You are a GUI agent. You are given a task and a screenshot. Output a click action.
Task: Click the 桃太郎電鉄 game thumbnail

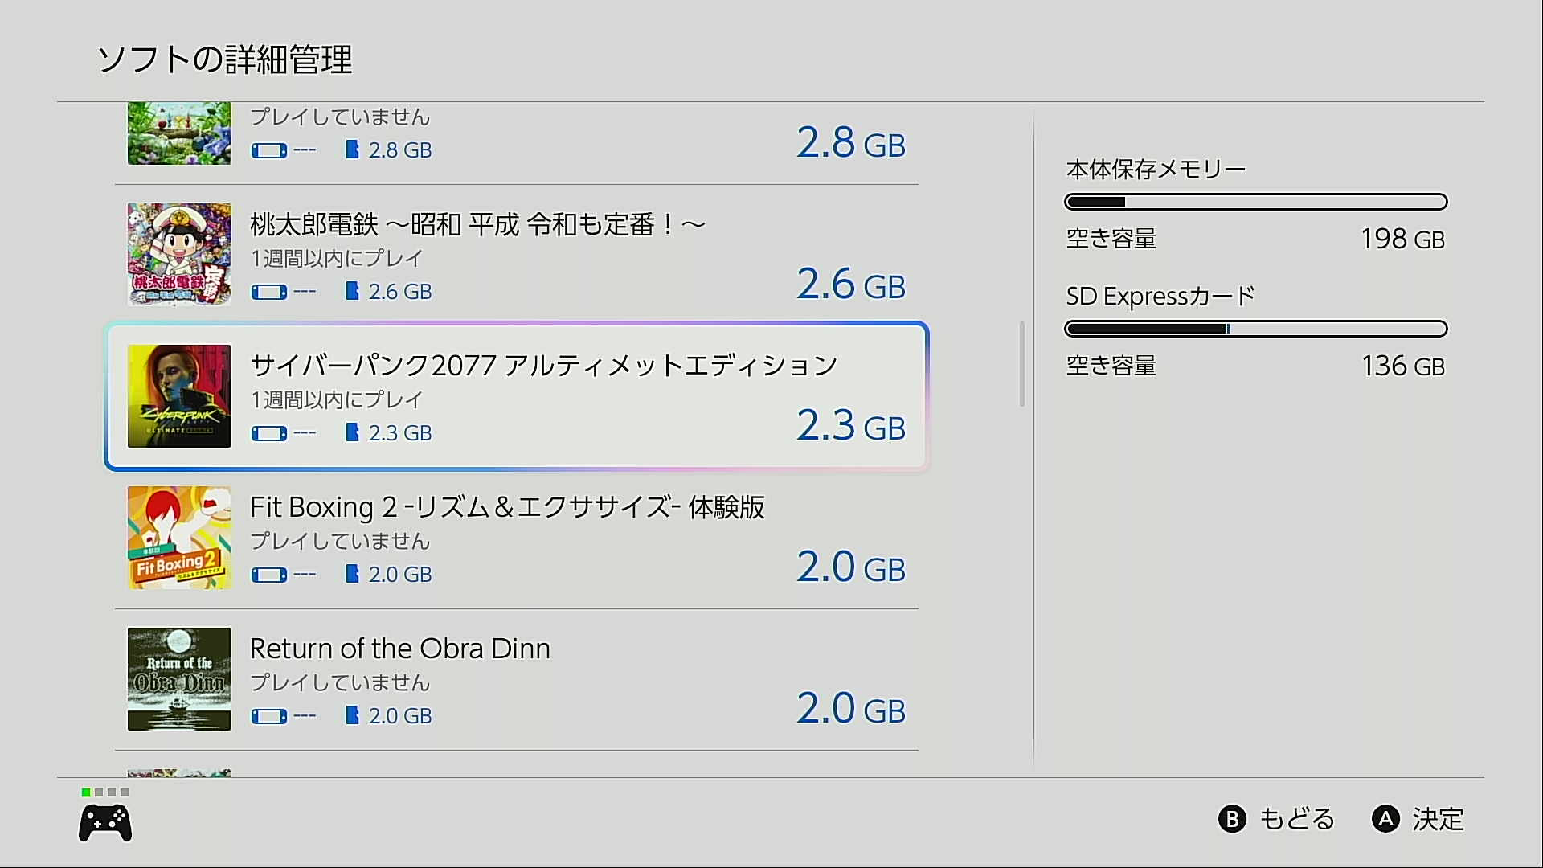coord(179,254)
